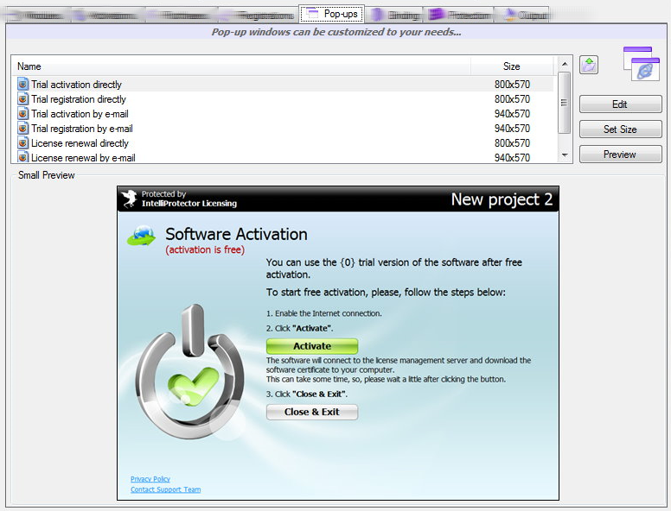671x511 pixels.
Task: Sort list by the Name column header
Action: tap(241, 66)
